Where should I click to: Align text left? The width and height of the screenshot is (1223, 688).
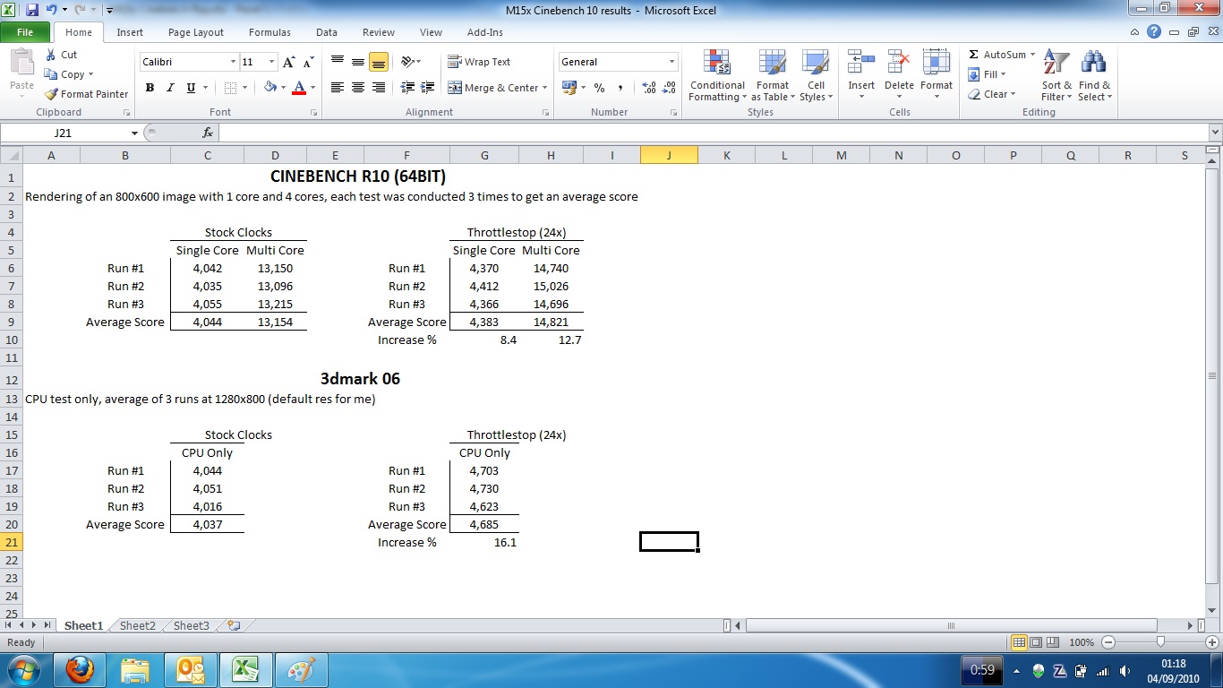tap(338, 88)
